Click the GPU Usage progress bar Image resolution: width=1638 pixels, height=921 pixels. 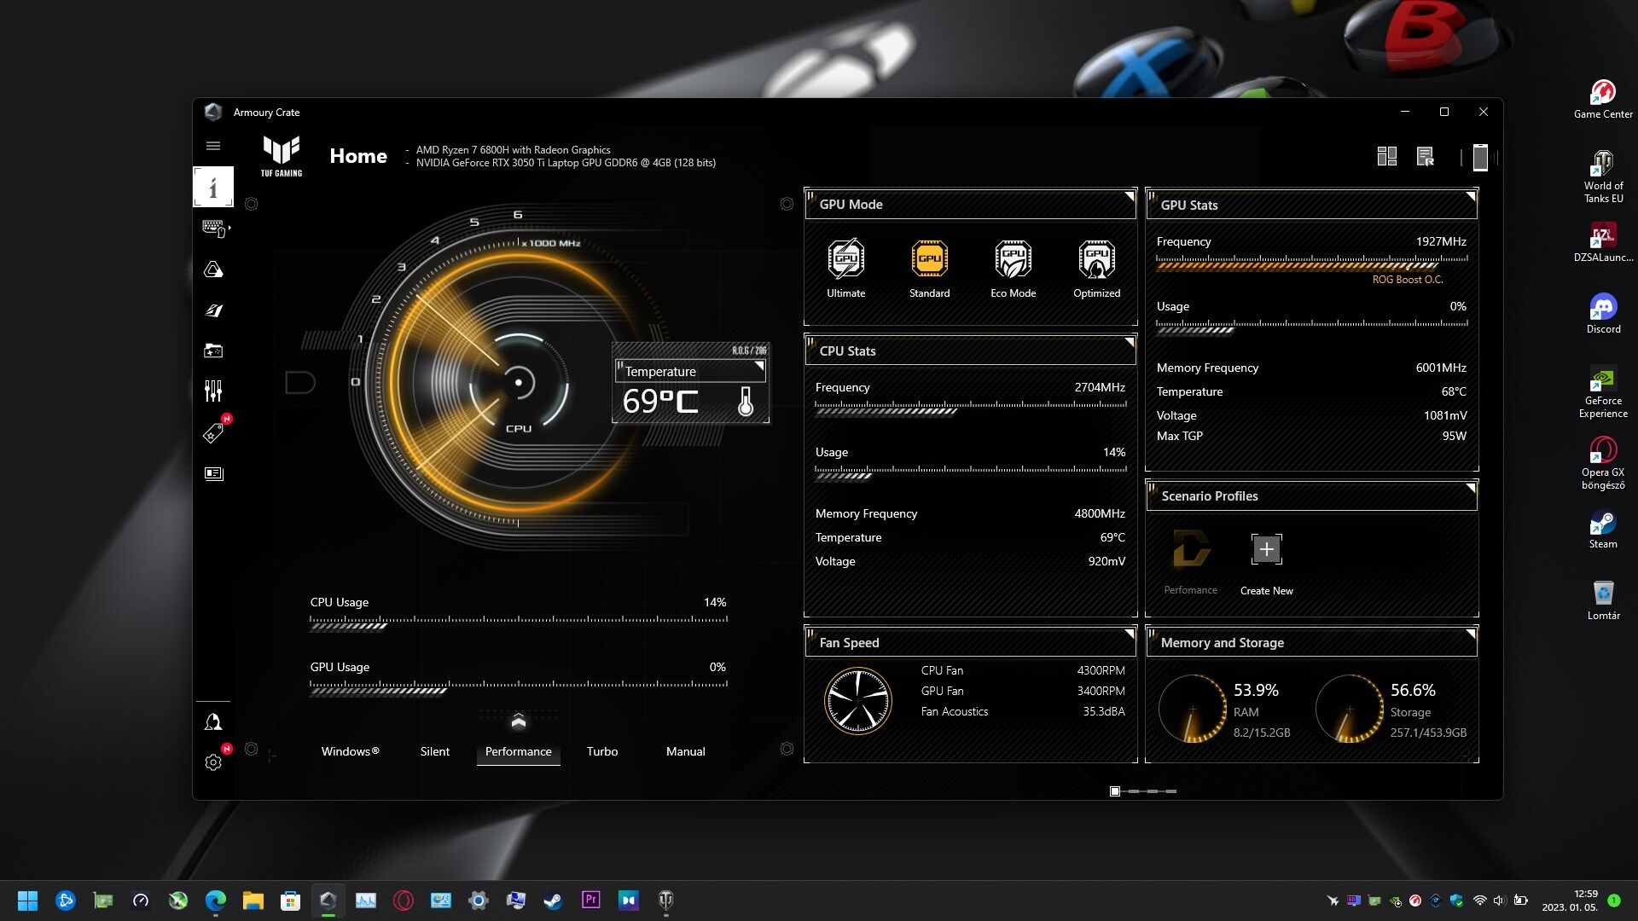pyautogui.click(x=519, y=687)
